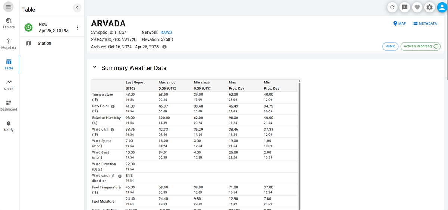Open the settings gear icon
The height and width of the screenshot is (210, 448).
(429, 7)
